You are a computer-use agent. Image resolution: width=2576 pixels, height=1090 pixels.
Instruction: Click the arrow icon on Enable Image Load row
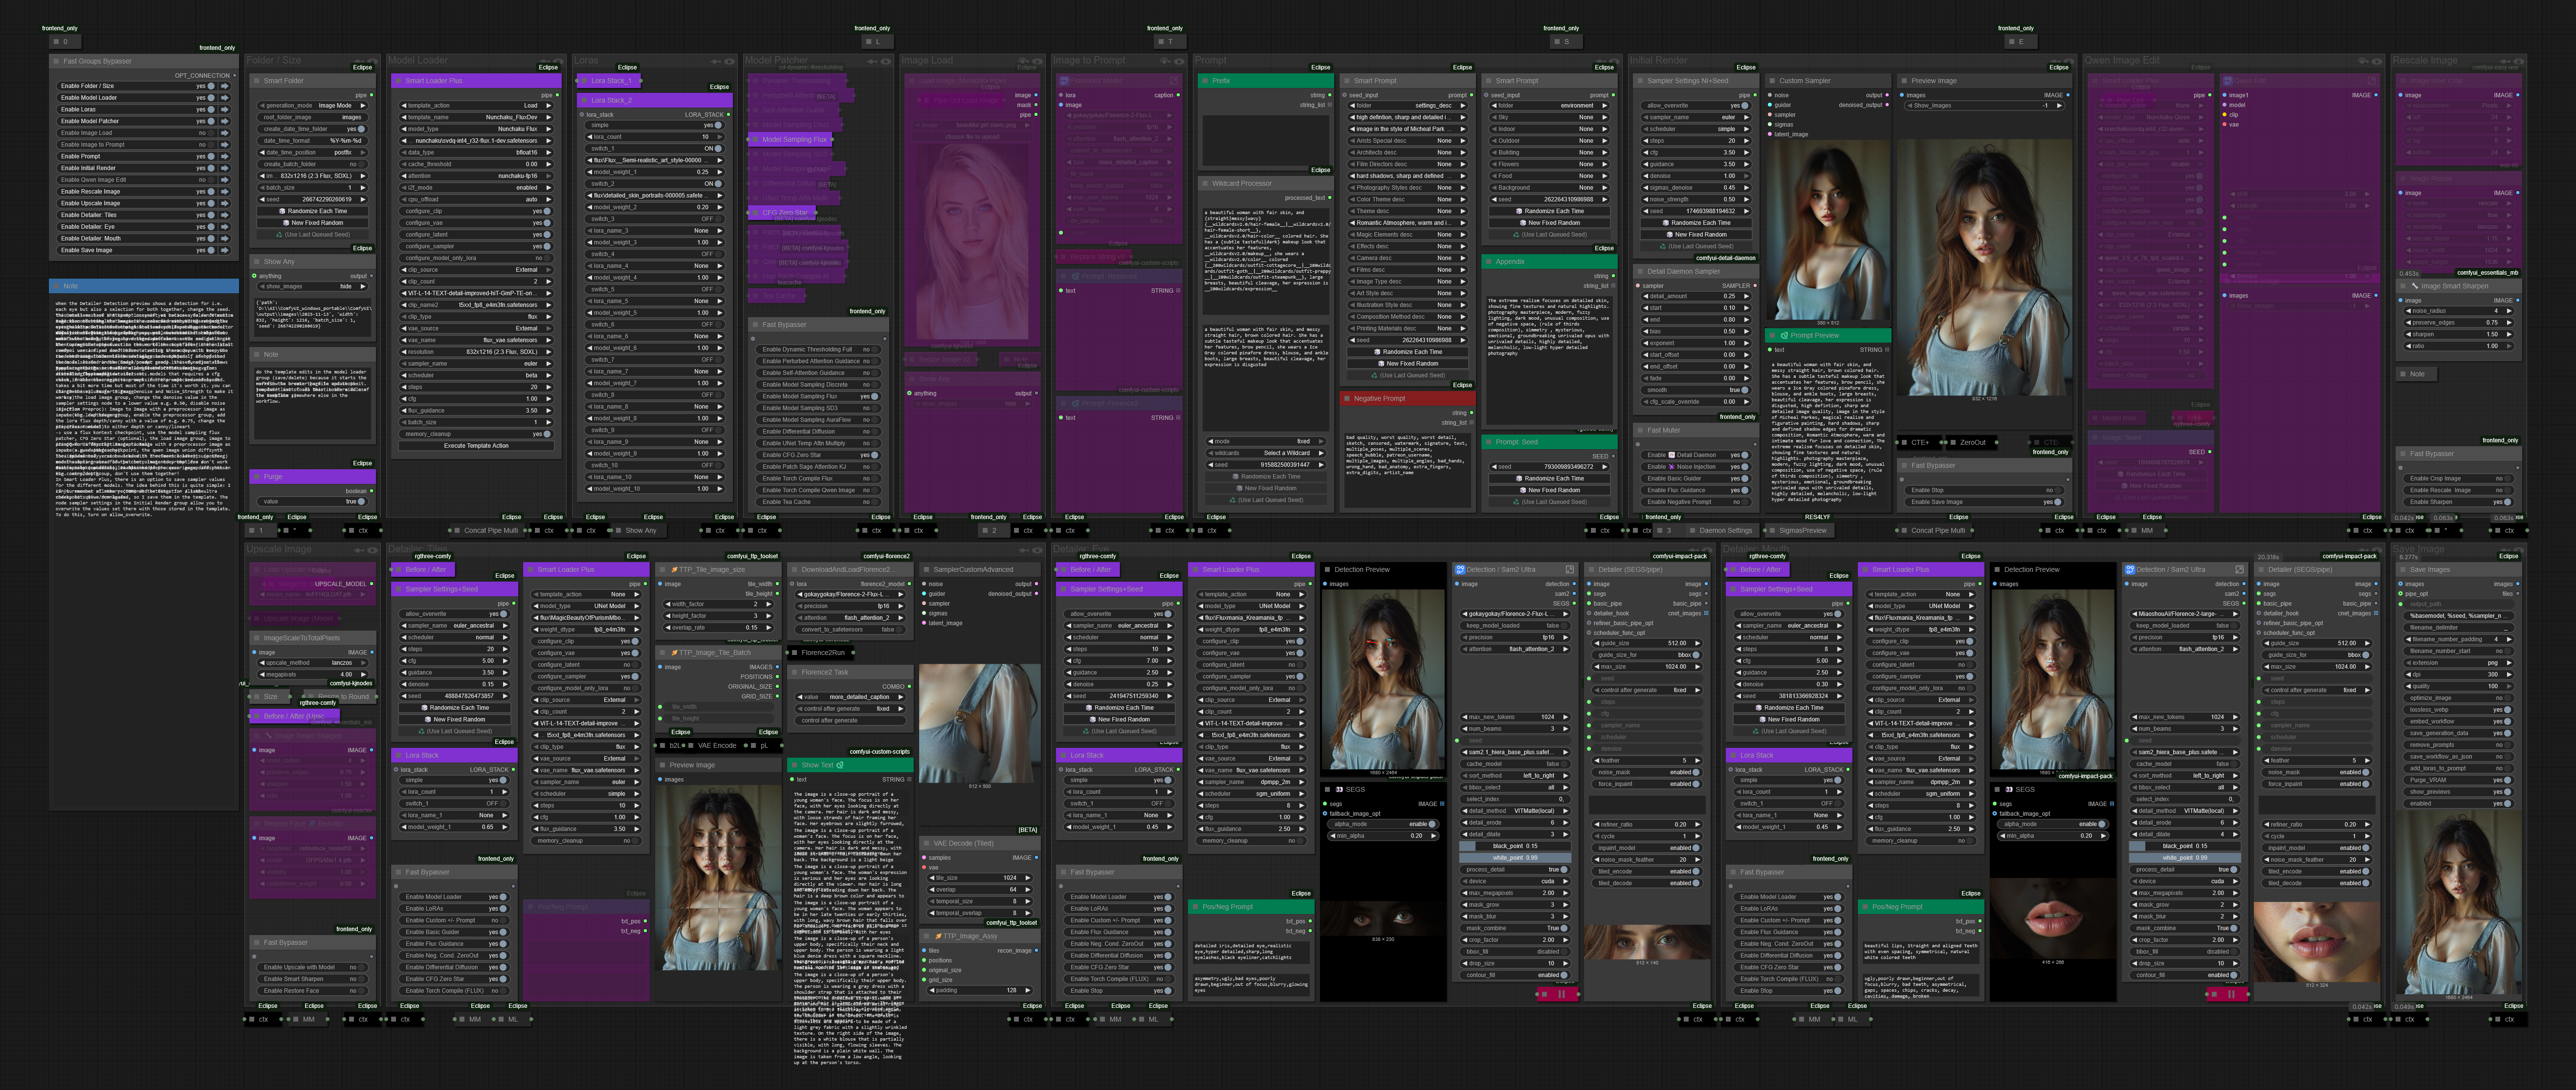click(225, 133)
